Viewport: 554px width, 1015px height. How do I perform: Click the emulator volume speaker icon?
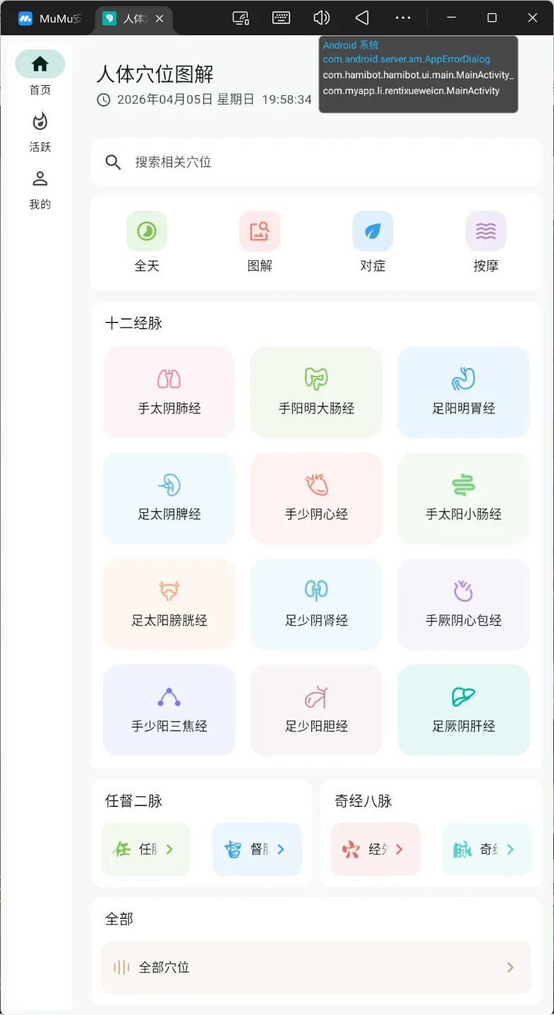322,18
